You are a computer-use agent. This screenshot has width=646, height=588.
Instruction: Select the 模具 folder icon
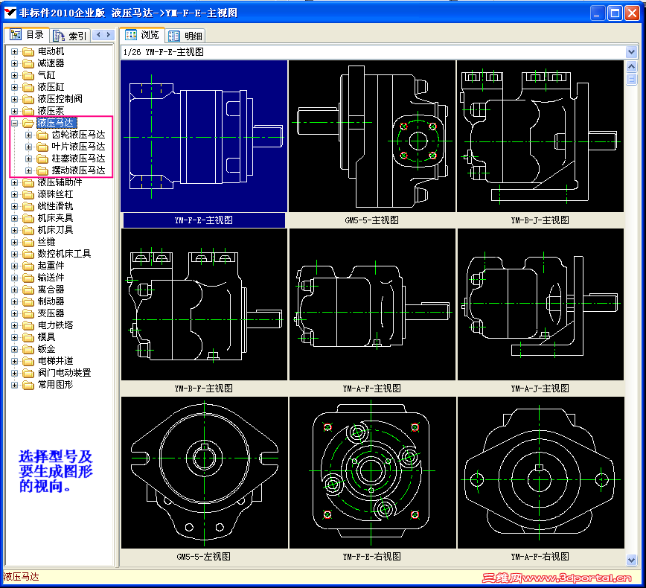(28, 338)
